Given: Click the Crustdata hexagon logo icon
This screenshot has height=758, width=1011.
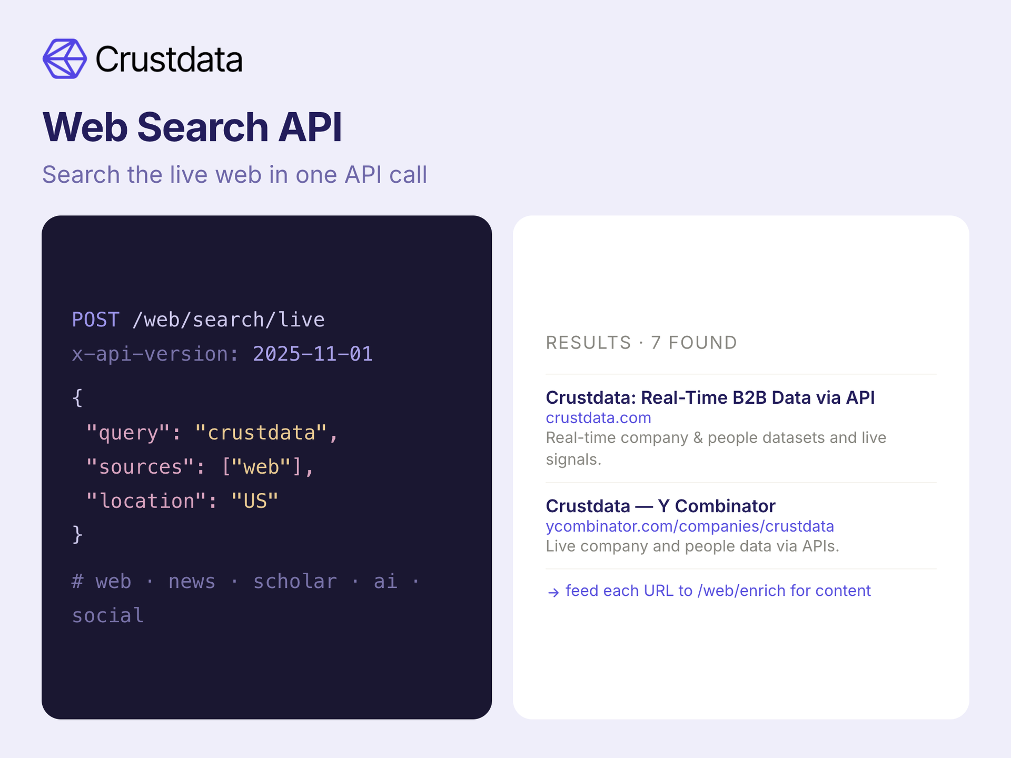Looking at the screenshot, I should [x=65, y=58].
